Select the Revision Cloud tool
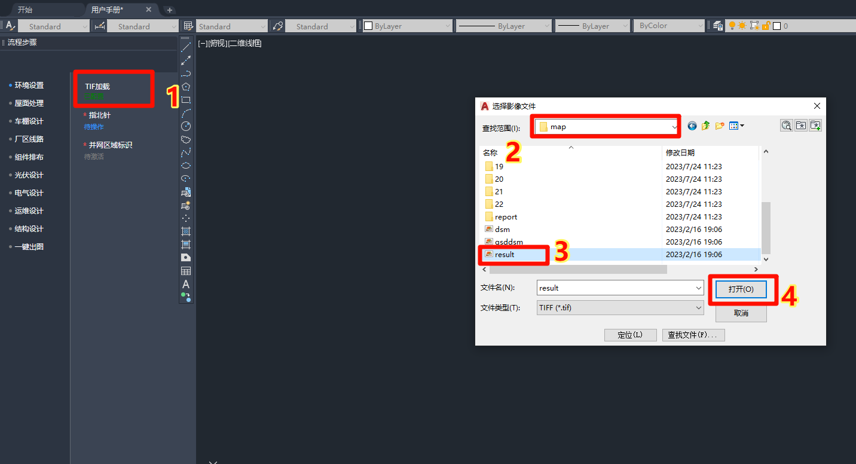Image resolution: width=856 pixels, height=464 pixels. tap(186, 139)
